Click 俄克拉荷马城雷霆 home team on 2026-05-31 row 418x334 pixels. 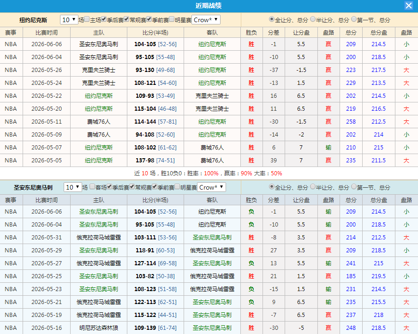(99, 238)
